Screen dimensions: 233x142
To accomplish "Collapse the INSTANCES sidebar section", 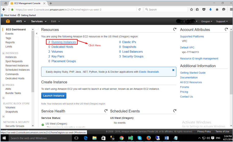I will (x=3, y=53).
